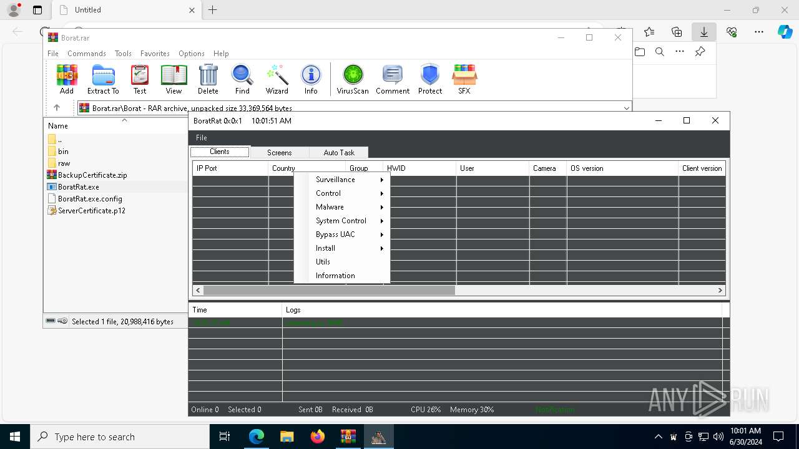799x449 pixels.
Task: Open File Explorer from taskbar
Action: pyautogui.click(x=287, y=437)
